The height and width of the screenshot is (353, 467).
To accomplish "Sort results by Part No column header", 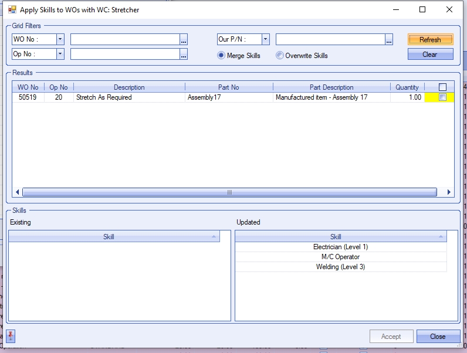I will [x=229, y=87].
